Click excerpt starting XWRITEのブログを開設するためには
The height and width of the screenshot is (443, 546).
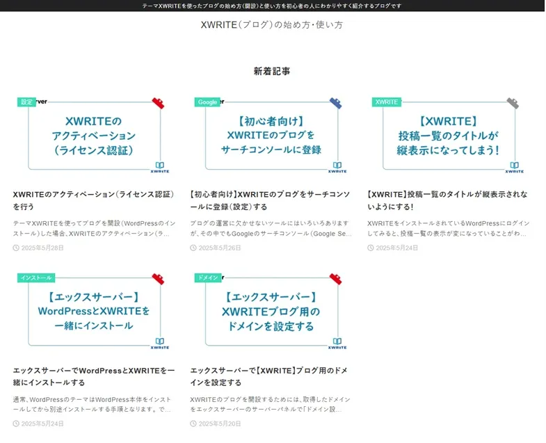(x=271, y=404)
